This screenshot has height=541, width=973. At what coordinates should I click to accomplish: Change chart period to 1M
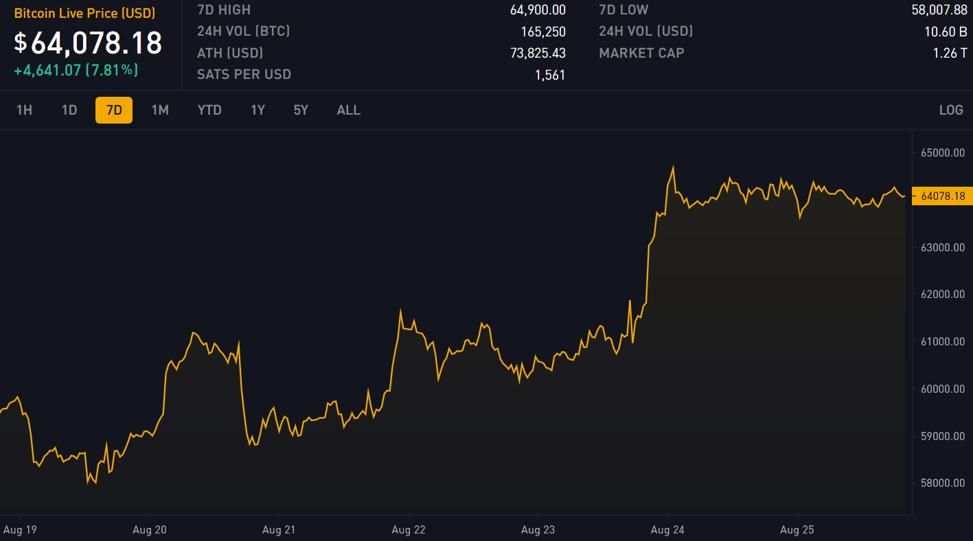pyautogui.click(x=160, y=110)
